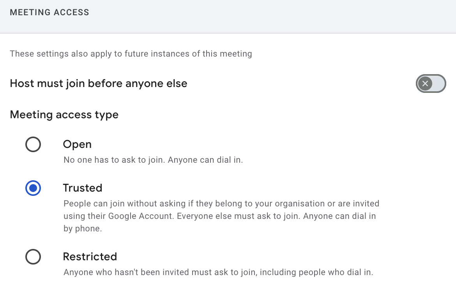Click the 'People can join without asking' description line
Screen dimensions: 456x286
tap(221, 204)
